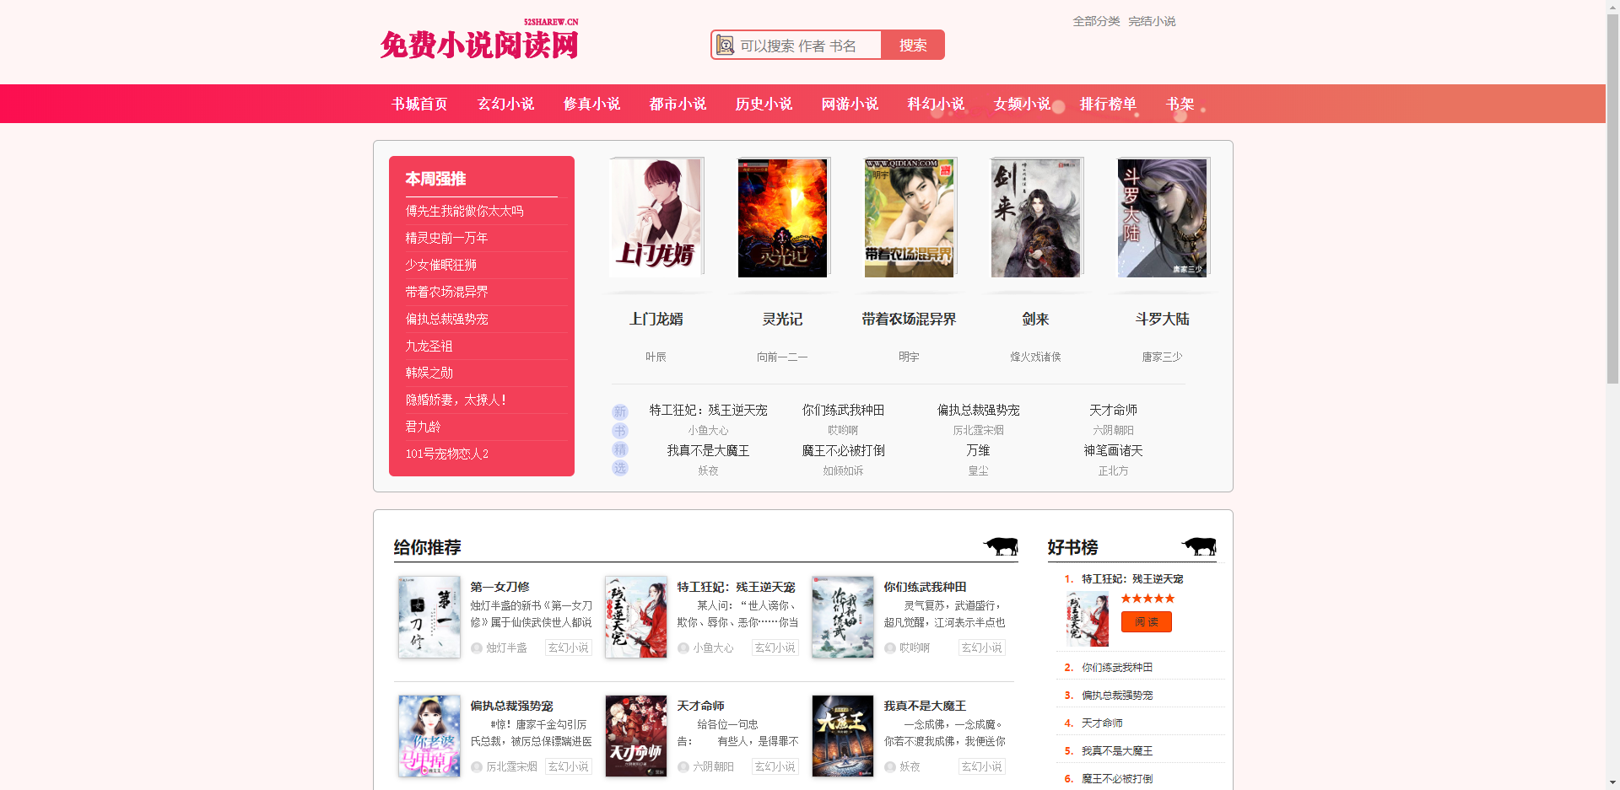Open 韩娱之勋 in 本周强推 list
This screenshot has width=1620, height=790.
coord(429,373)
